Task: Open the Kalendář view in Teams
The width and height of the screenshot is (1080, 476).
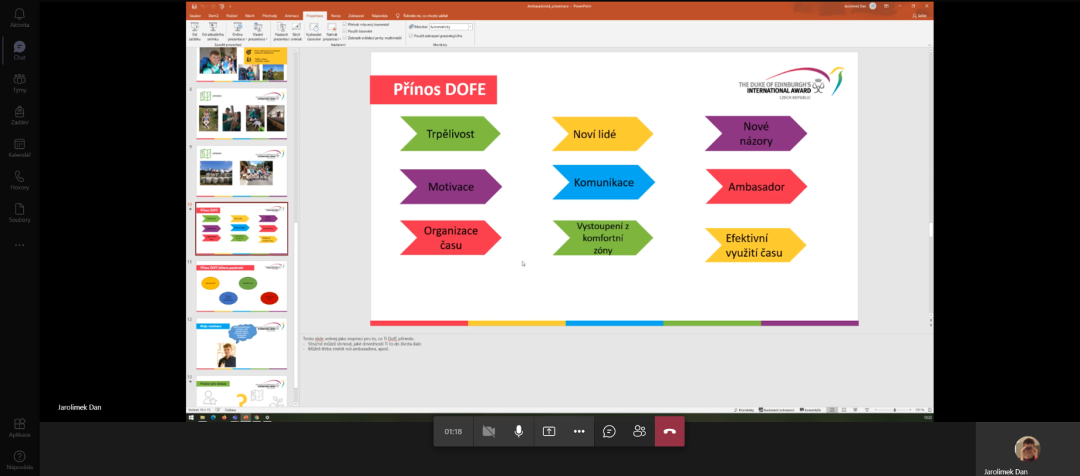Action: coord(20,148)
